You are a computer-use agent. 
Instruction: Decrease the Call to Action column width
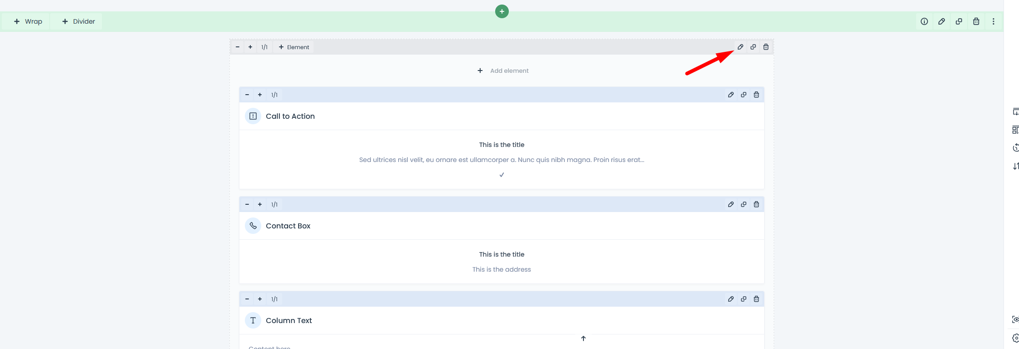[x=247, y=95]
